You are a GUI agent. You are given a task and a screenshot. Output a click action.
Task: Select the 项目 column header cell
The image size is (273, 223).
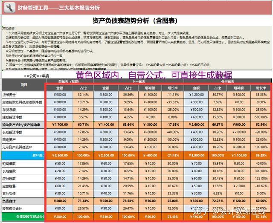tap(24, 85)
